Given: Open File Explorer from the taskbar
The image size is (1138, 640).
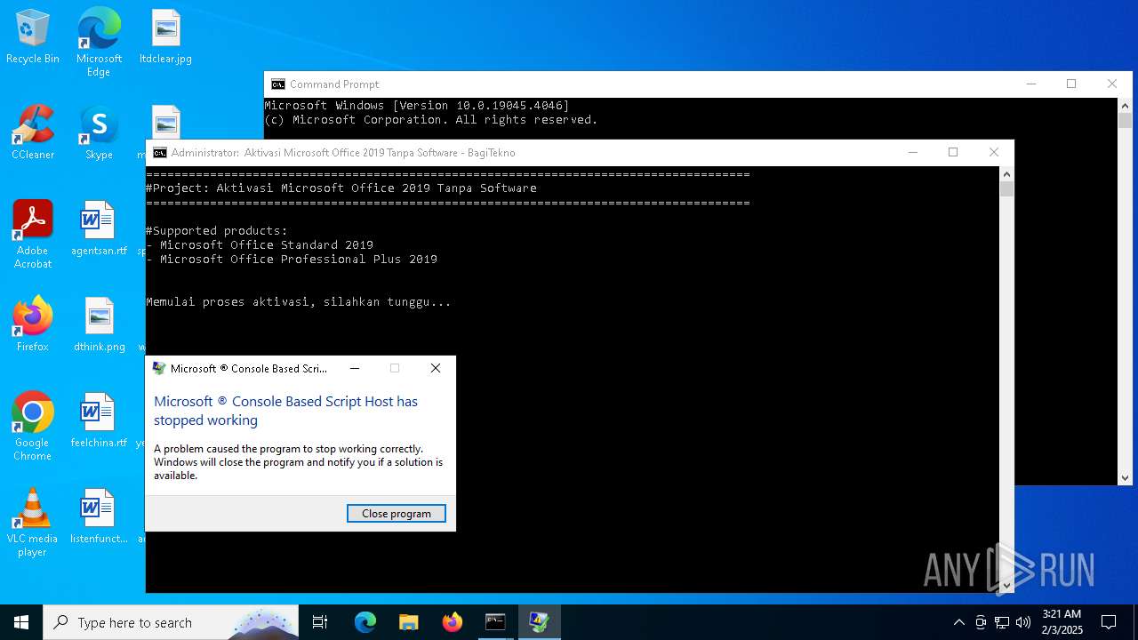Looking at the screenshot, I should click(408, 622).
